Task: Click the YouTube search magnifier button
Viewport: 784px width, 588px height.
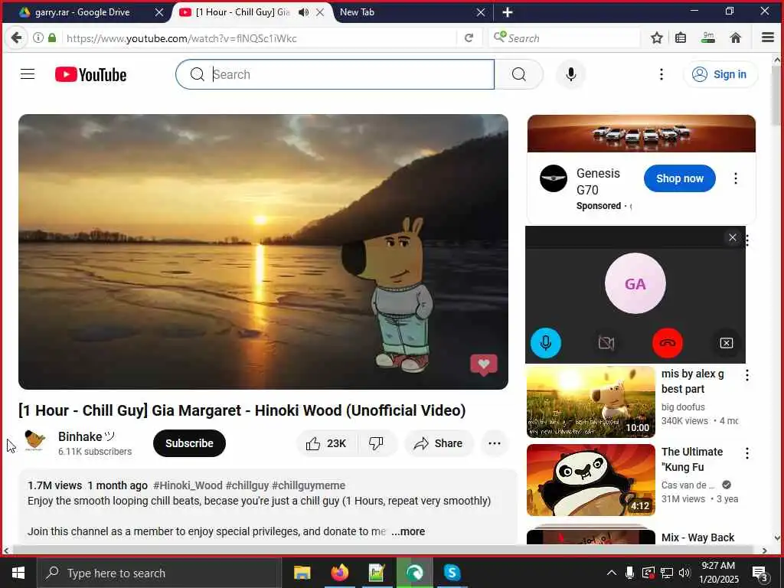Action: pyautogui.click(x=519, y=74)
